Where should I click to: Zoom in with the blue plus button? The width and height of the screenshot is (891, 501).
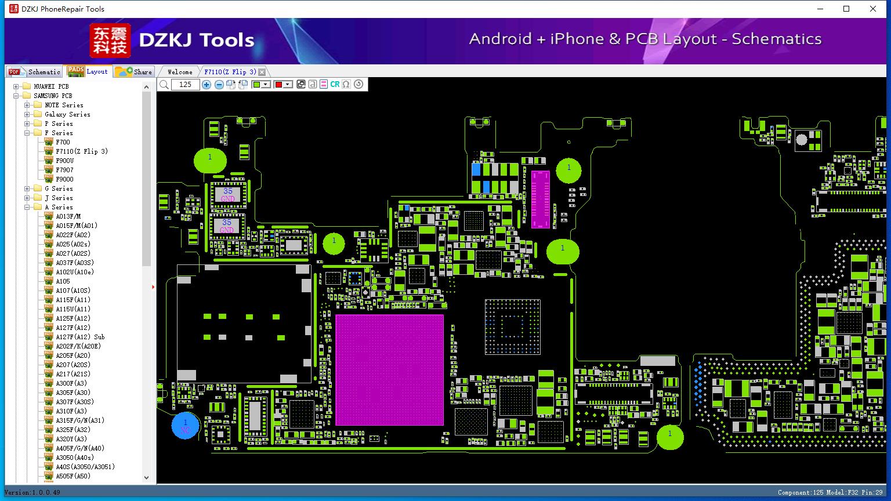click(x=207, y=85)
